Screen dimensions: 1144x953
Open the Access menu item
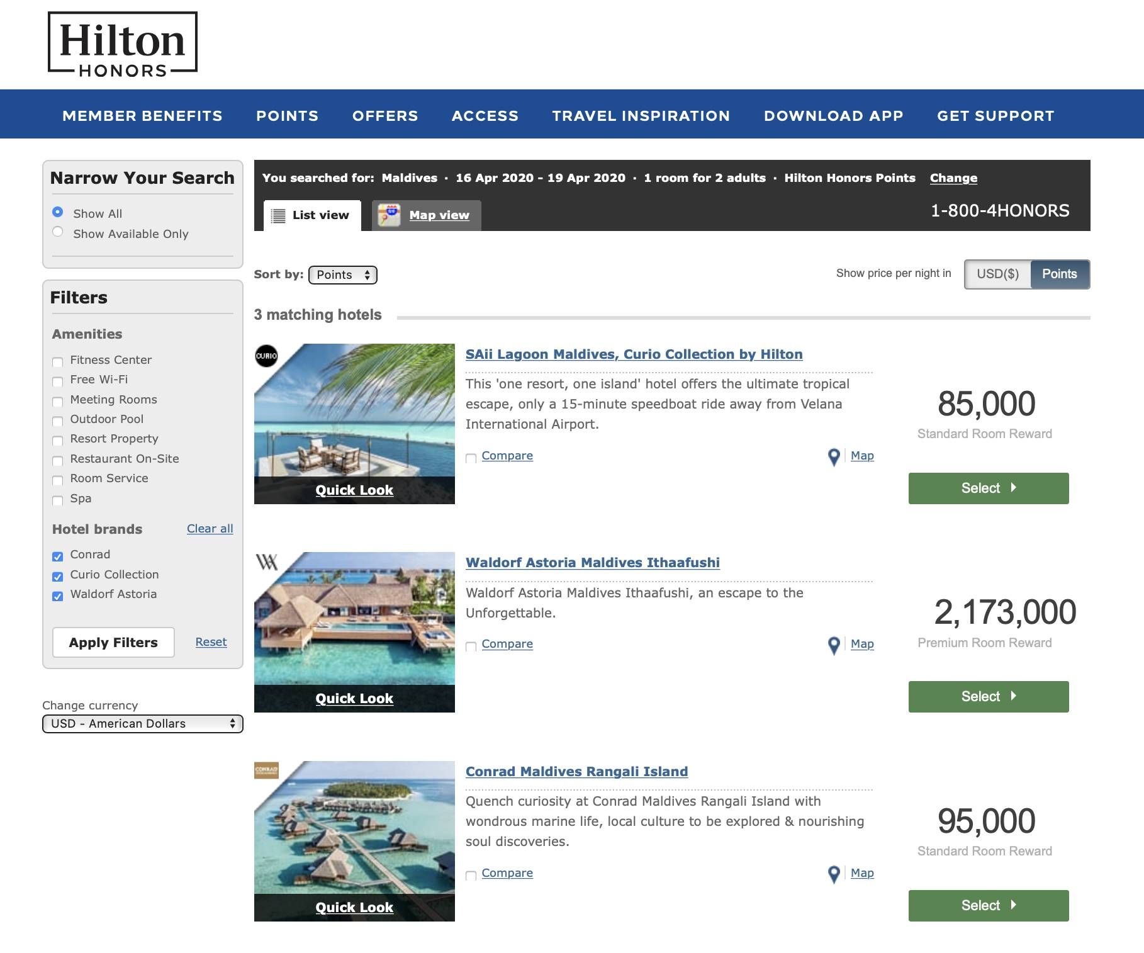tap(485, 116)
